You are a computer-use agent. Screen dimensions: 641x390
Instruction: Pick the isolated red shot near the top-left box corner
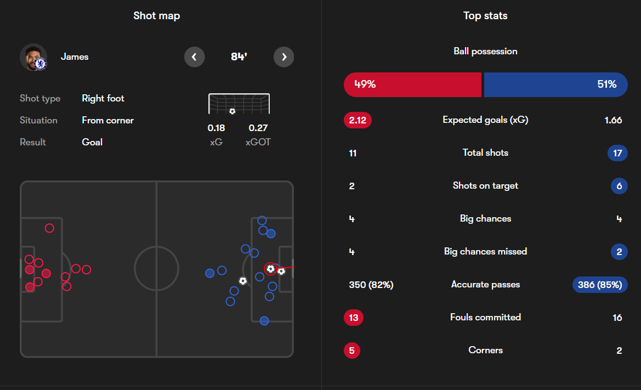[x=49, y=228]
